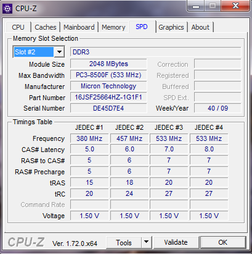252x254 pixels.
Task: Click the Module Size label
Action: [x=47, y=64]
